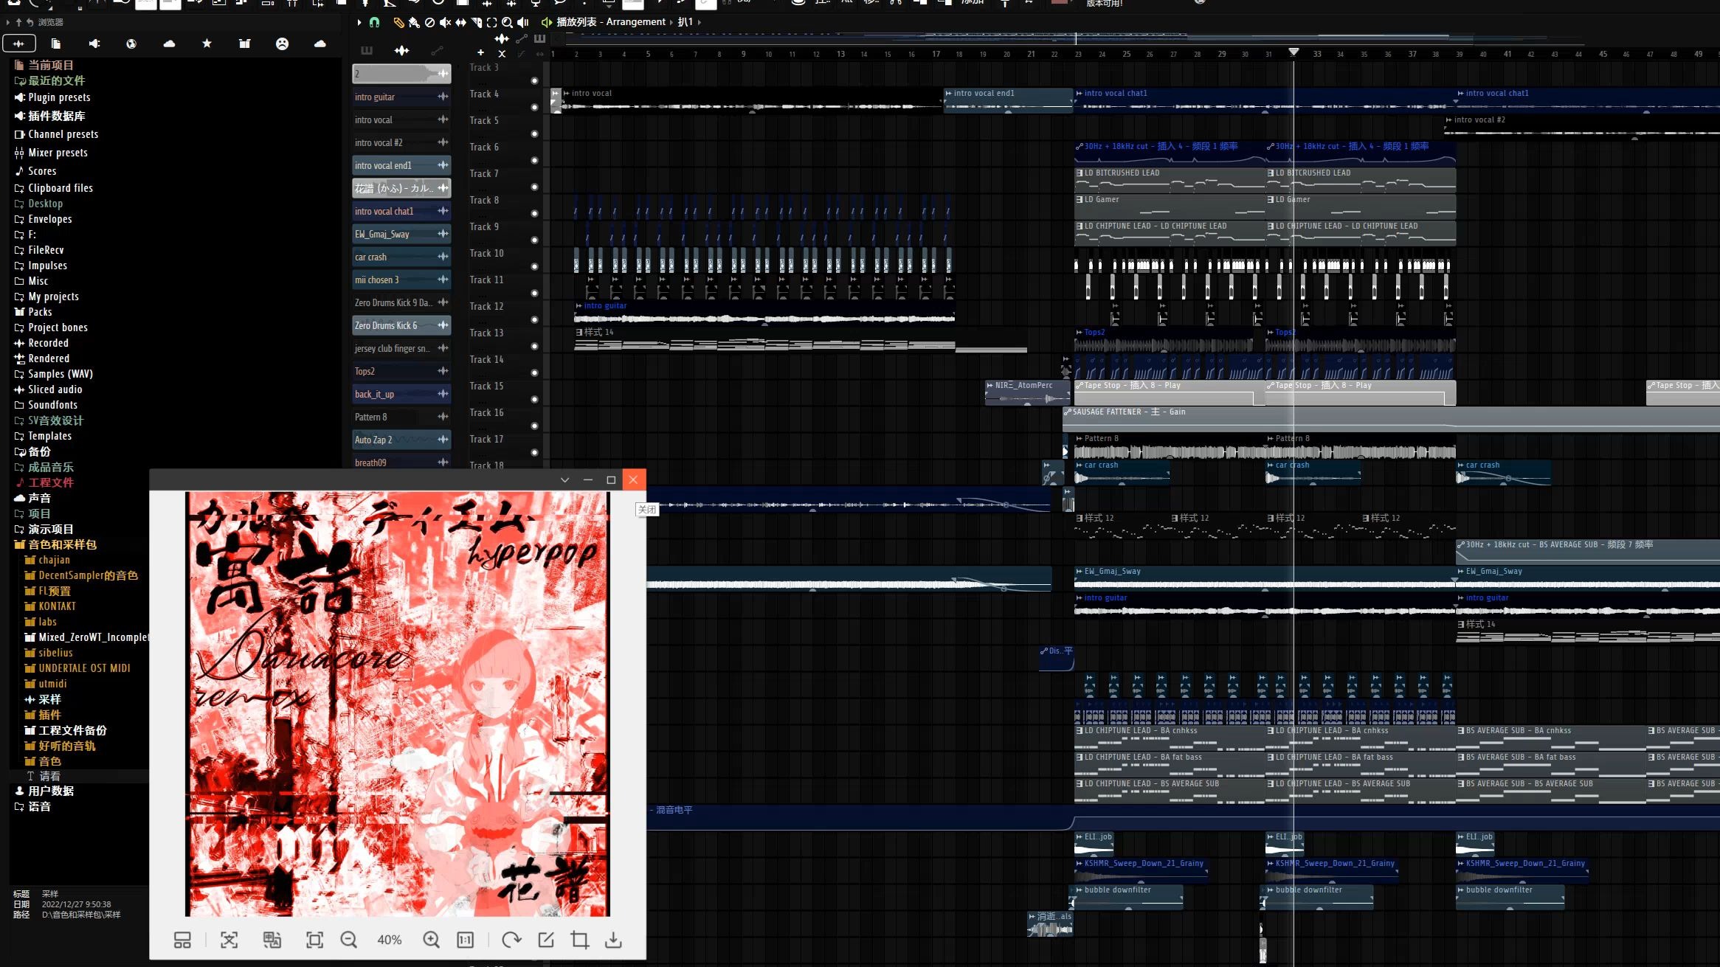Mute Track 5 with its toggle dot
1720x967 pixels.
pos(535,134)
